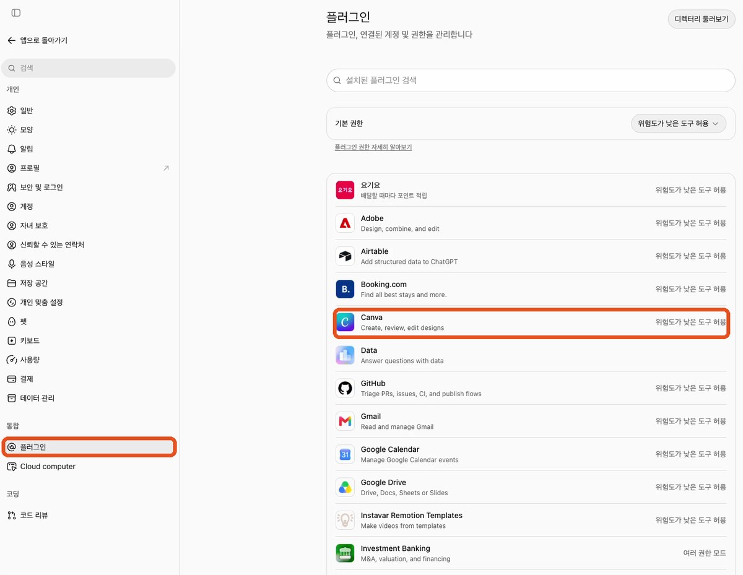The height and width of the screenshot is (575, 743).
Task: Click the gear icon beside 일반
Action: [11, 111]
